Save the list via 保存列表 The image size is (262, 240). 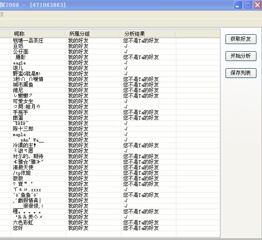tap(241, 73)
